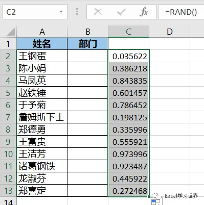Select the cell with 诸葛钢铁
The width and height of the screenshot is (204, 205).
(x=42, y=166)
